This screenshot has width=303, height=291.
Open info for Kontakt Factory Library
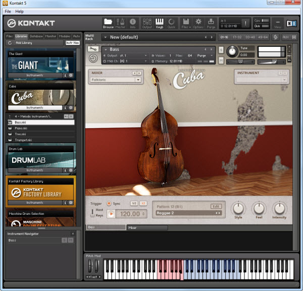click(x=65, y=203)
